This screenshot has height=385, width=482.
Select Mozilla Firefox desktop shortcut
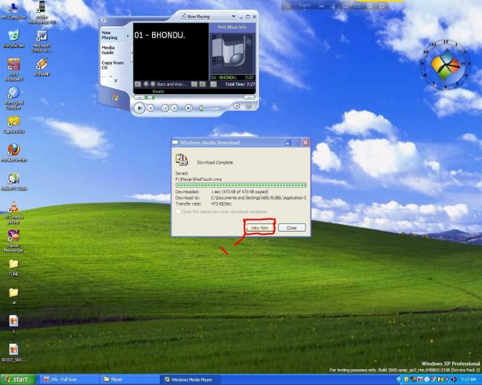pyautogui.click(x=14, y=153)
